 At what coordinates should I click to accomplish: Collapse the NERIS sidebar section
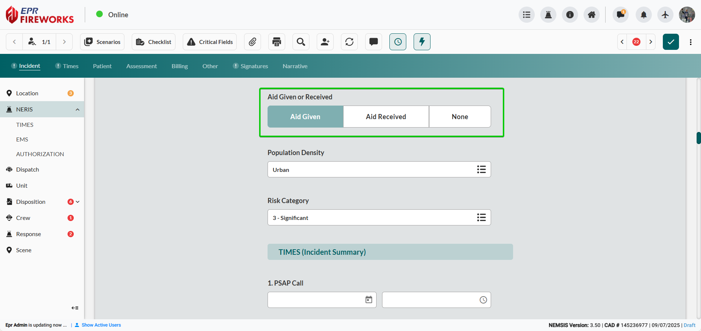(77, 110)
